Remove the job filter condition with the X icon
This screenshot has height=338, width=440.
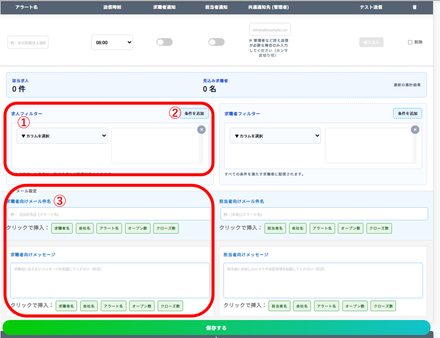[201, 130]
